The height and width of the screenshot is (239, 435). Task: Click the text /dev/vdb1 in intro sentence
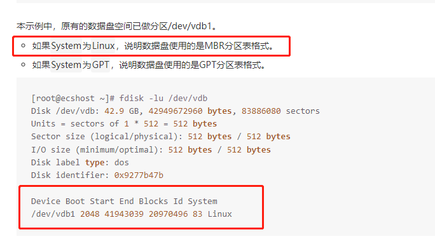(191, 26)
